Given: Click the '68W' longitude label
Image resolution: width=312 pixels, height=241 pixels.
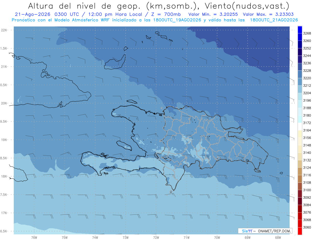Looking at the screenshot, I should (278, 238).
